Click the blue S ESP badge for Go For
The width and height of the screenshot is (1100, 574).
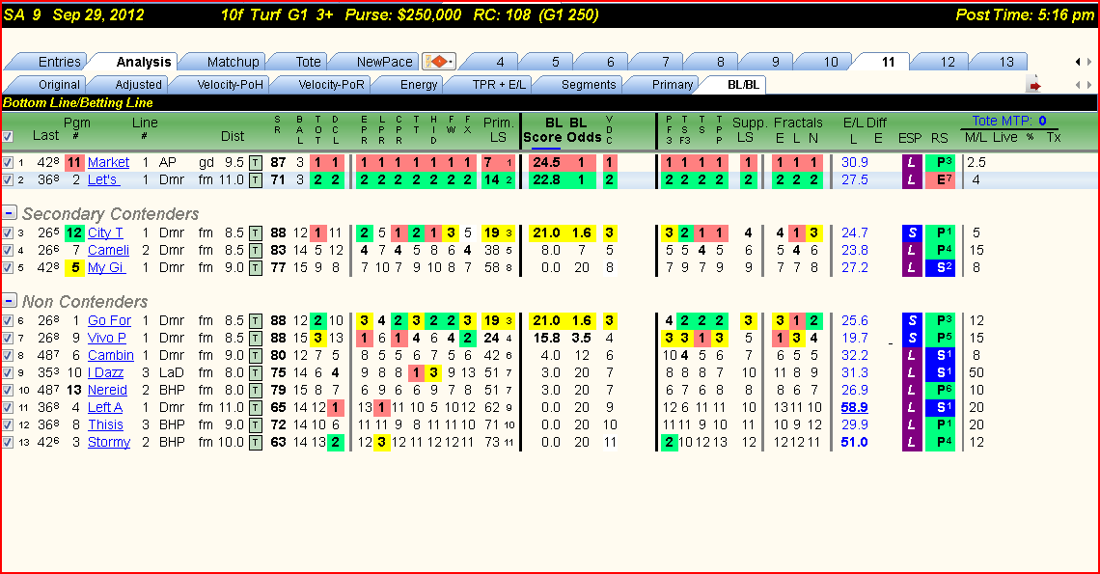pos(911,320)
